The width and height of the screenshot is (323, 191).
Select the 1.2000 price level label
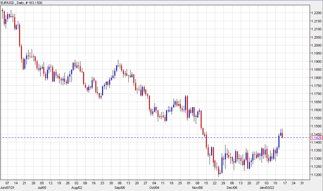click(316, 45)
